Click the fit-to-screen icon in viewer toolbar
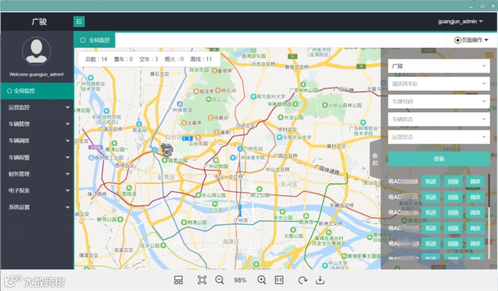Screen dimensions: 498x291 [202, 280]
